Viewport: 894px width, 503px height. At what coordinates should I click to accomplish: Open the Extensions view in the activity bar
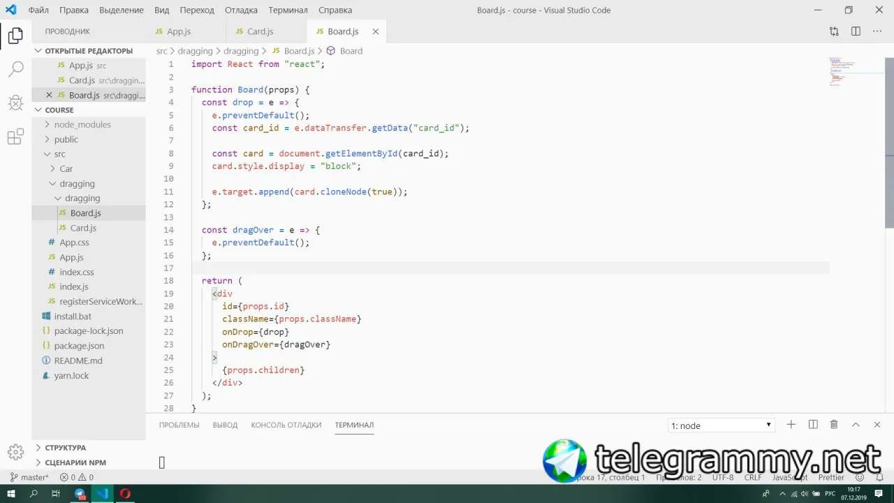(15, 137)
